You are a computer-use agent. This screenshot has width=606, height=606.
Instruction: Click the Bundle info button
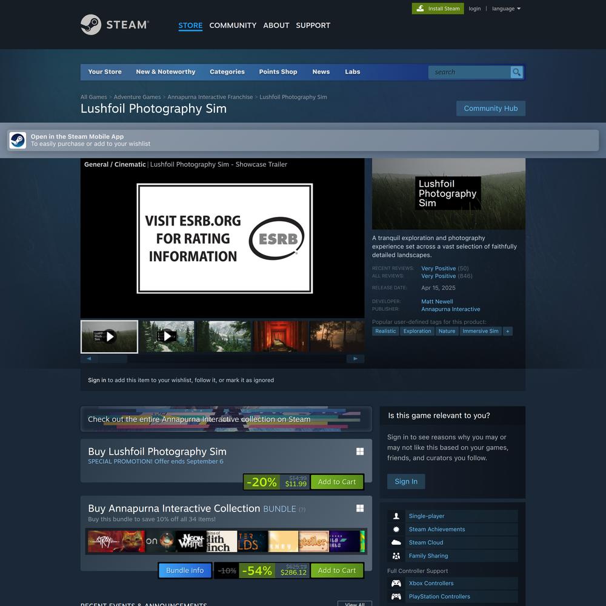click(185, 570)
